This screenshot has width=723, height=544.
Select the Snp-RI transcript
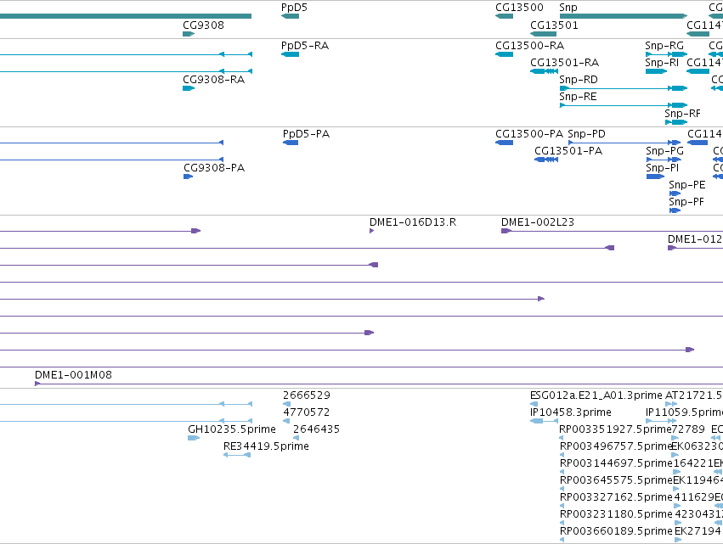pyautogui.click(x=656, y=71)
